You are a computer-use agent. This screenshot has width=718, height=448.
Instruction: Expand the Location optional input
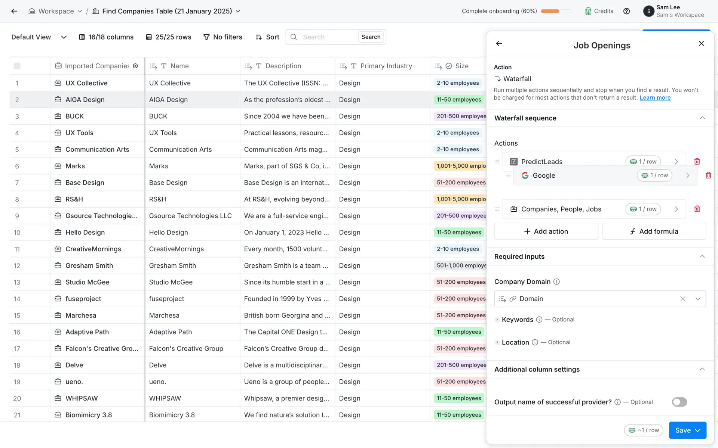497,342
